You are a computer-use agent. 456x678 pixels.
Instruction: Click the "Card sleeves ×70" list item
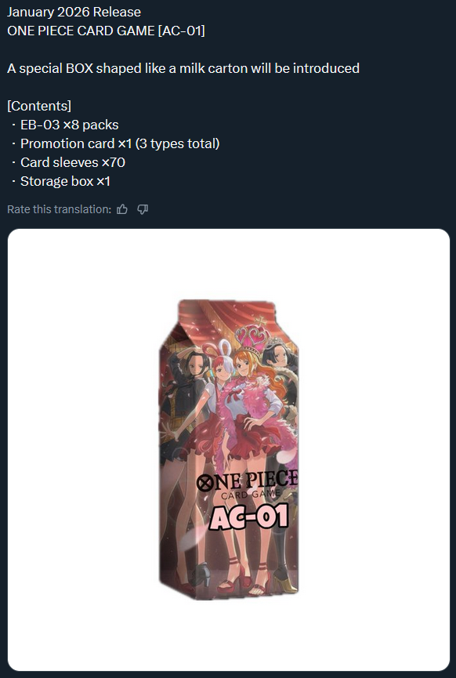tap(73, 162)
